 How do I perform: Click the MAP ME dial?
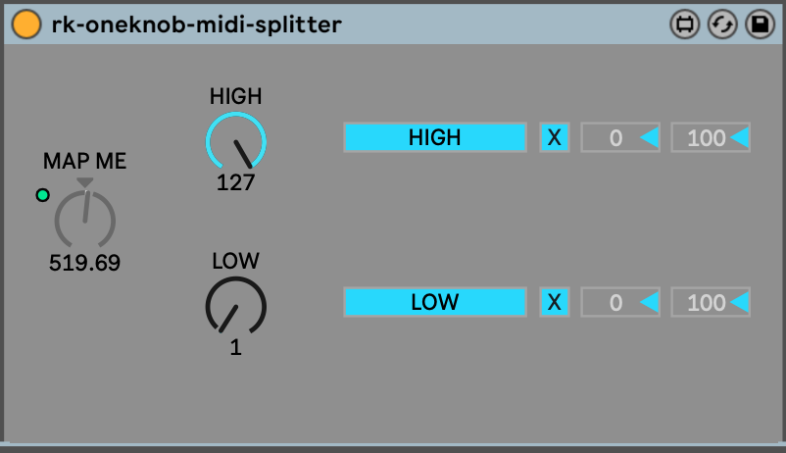point(85,219)
